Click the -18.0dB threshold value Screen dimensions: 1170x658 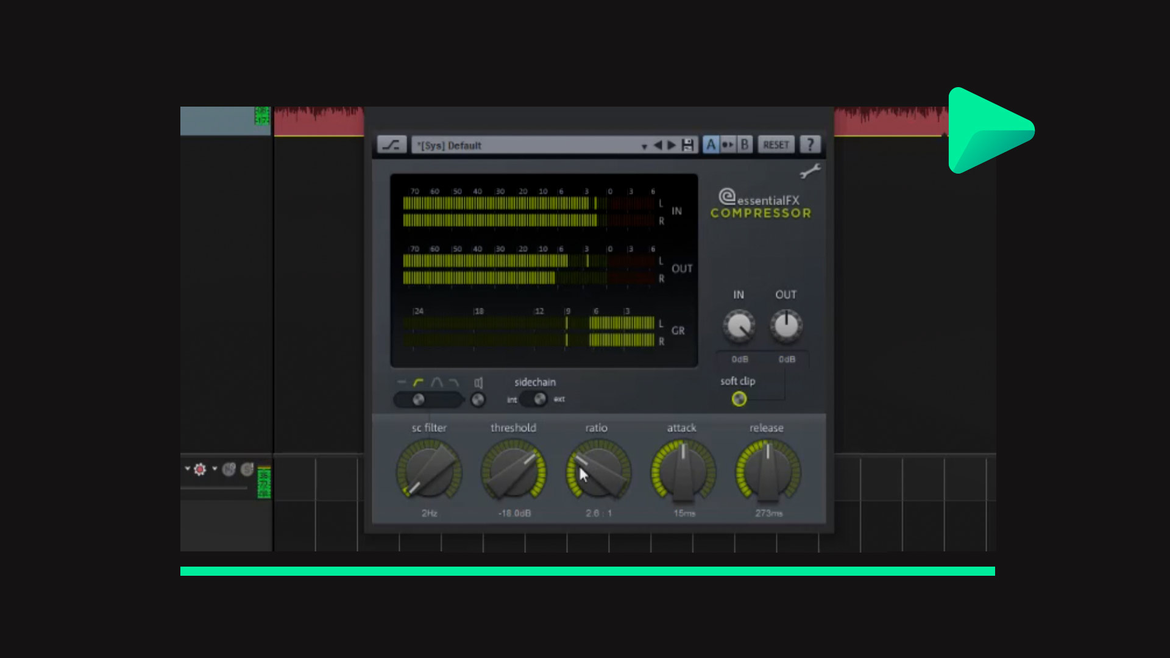[x=514, y=514]
